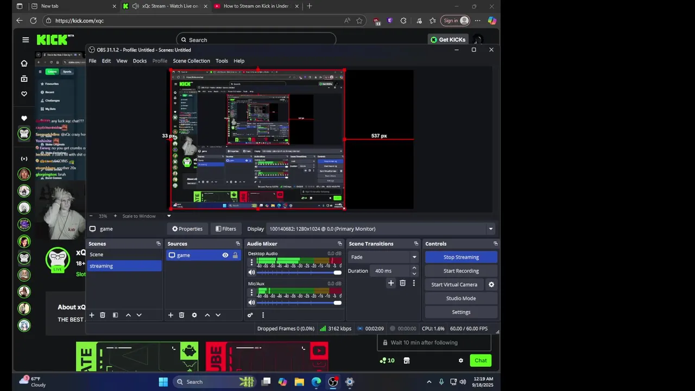Viewport: 695px width, 391px height.
Task: Open source Filters button
Action: 226,229
